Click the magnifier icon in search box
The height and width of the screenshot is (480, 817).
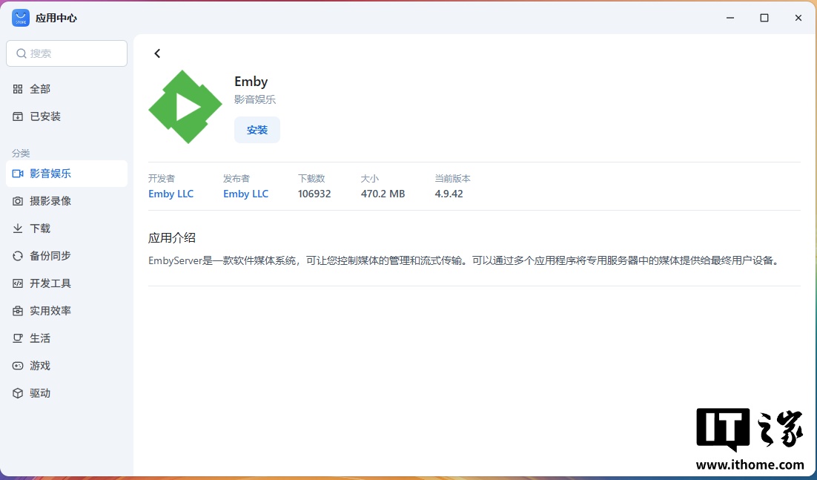pyautogui.click(x=21, y=53)
